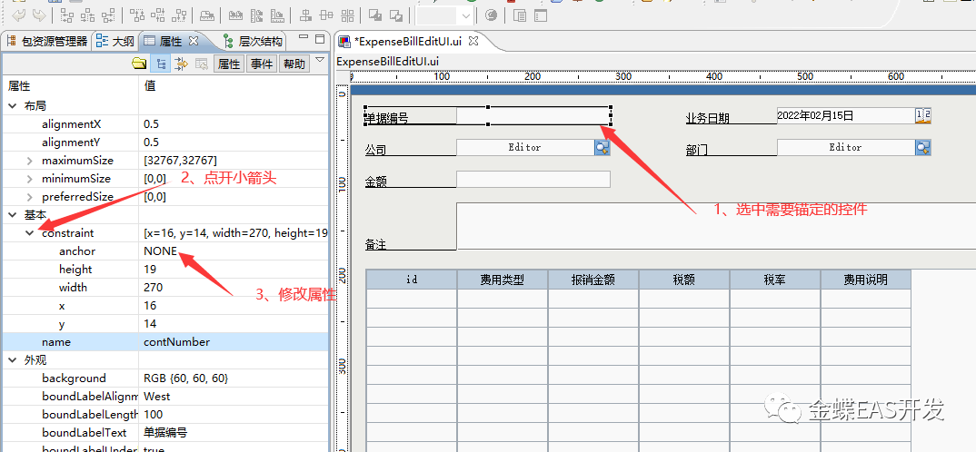The width and height of the screenshot is (976, 452).
Task: Maximize the properties view panel
Action: 320,38
